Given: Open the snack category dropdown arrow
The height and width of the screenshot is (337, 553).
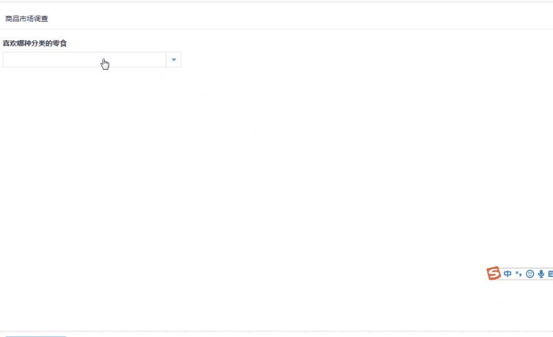Looking at the screenshot, I should click(x=174, y=60).
